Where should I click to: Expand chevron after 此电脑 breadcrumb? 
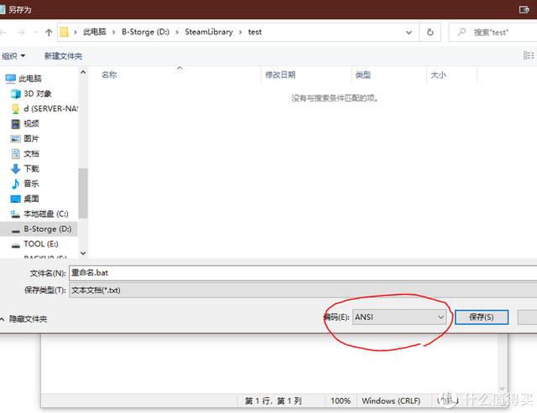click(114, 32)
